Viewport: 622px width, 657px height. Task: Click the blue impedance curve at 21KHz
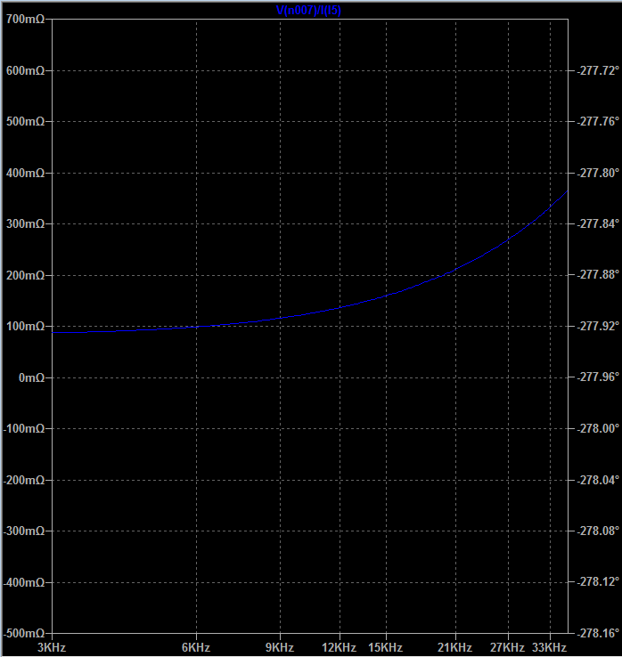(x=456, y=270)
